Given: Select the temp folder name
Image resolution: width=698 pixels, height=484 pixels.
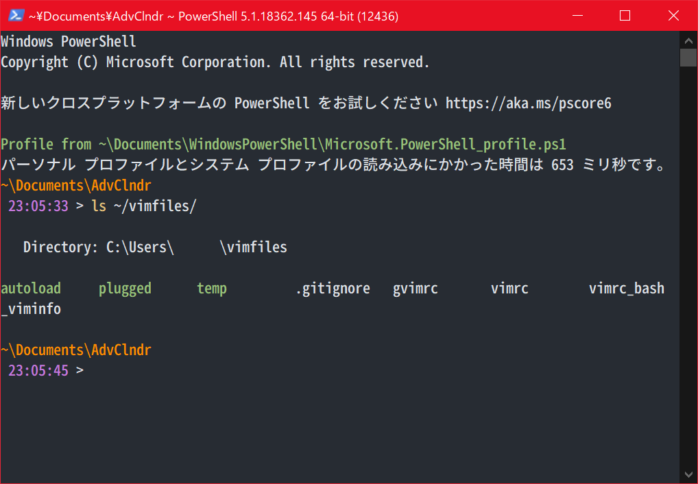Looking at the screenshot, I should [211, 288].
